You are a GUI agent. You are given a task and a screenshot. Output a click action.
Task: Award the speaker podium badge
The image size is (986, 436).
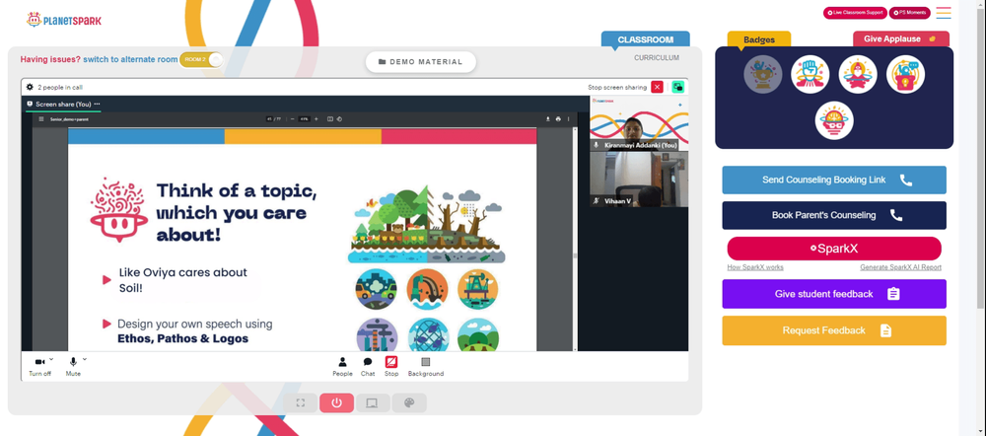[x=905, y=74]
